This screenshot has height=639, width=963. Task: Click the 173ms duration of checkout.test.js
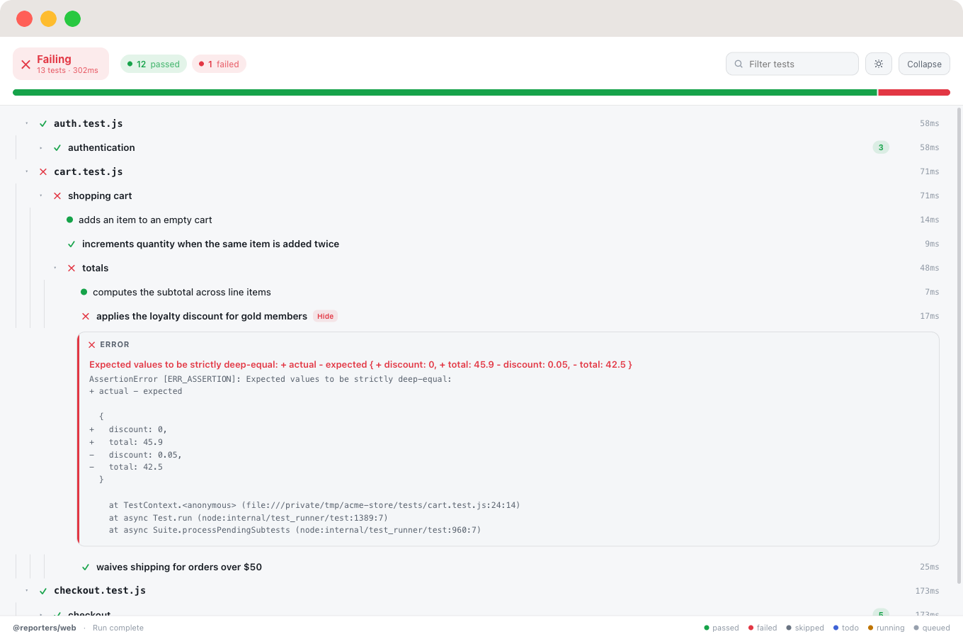tap(927, 591)
